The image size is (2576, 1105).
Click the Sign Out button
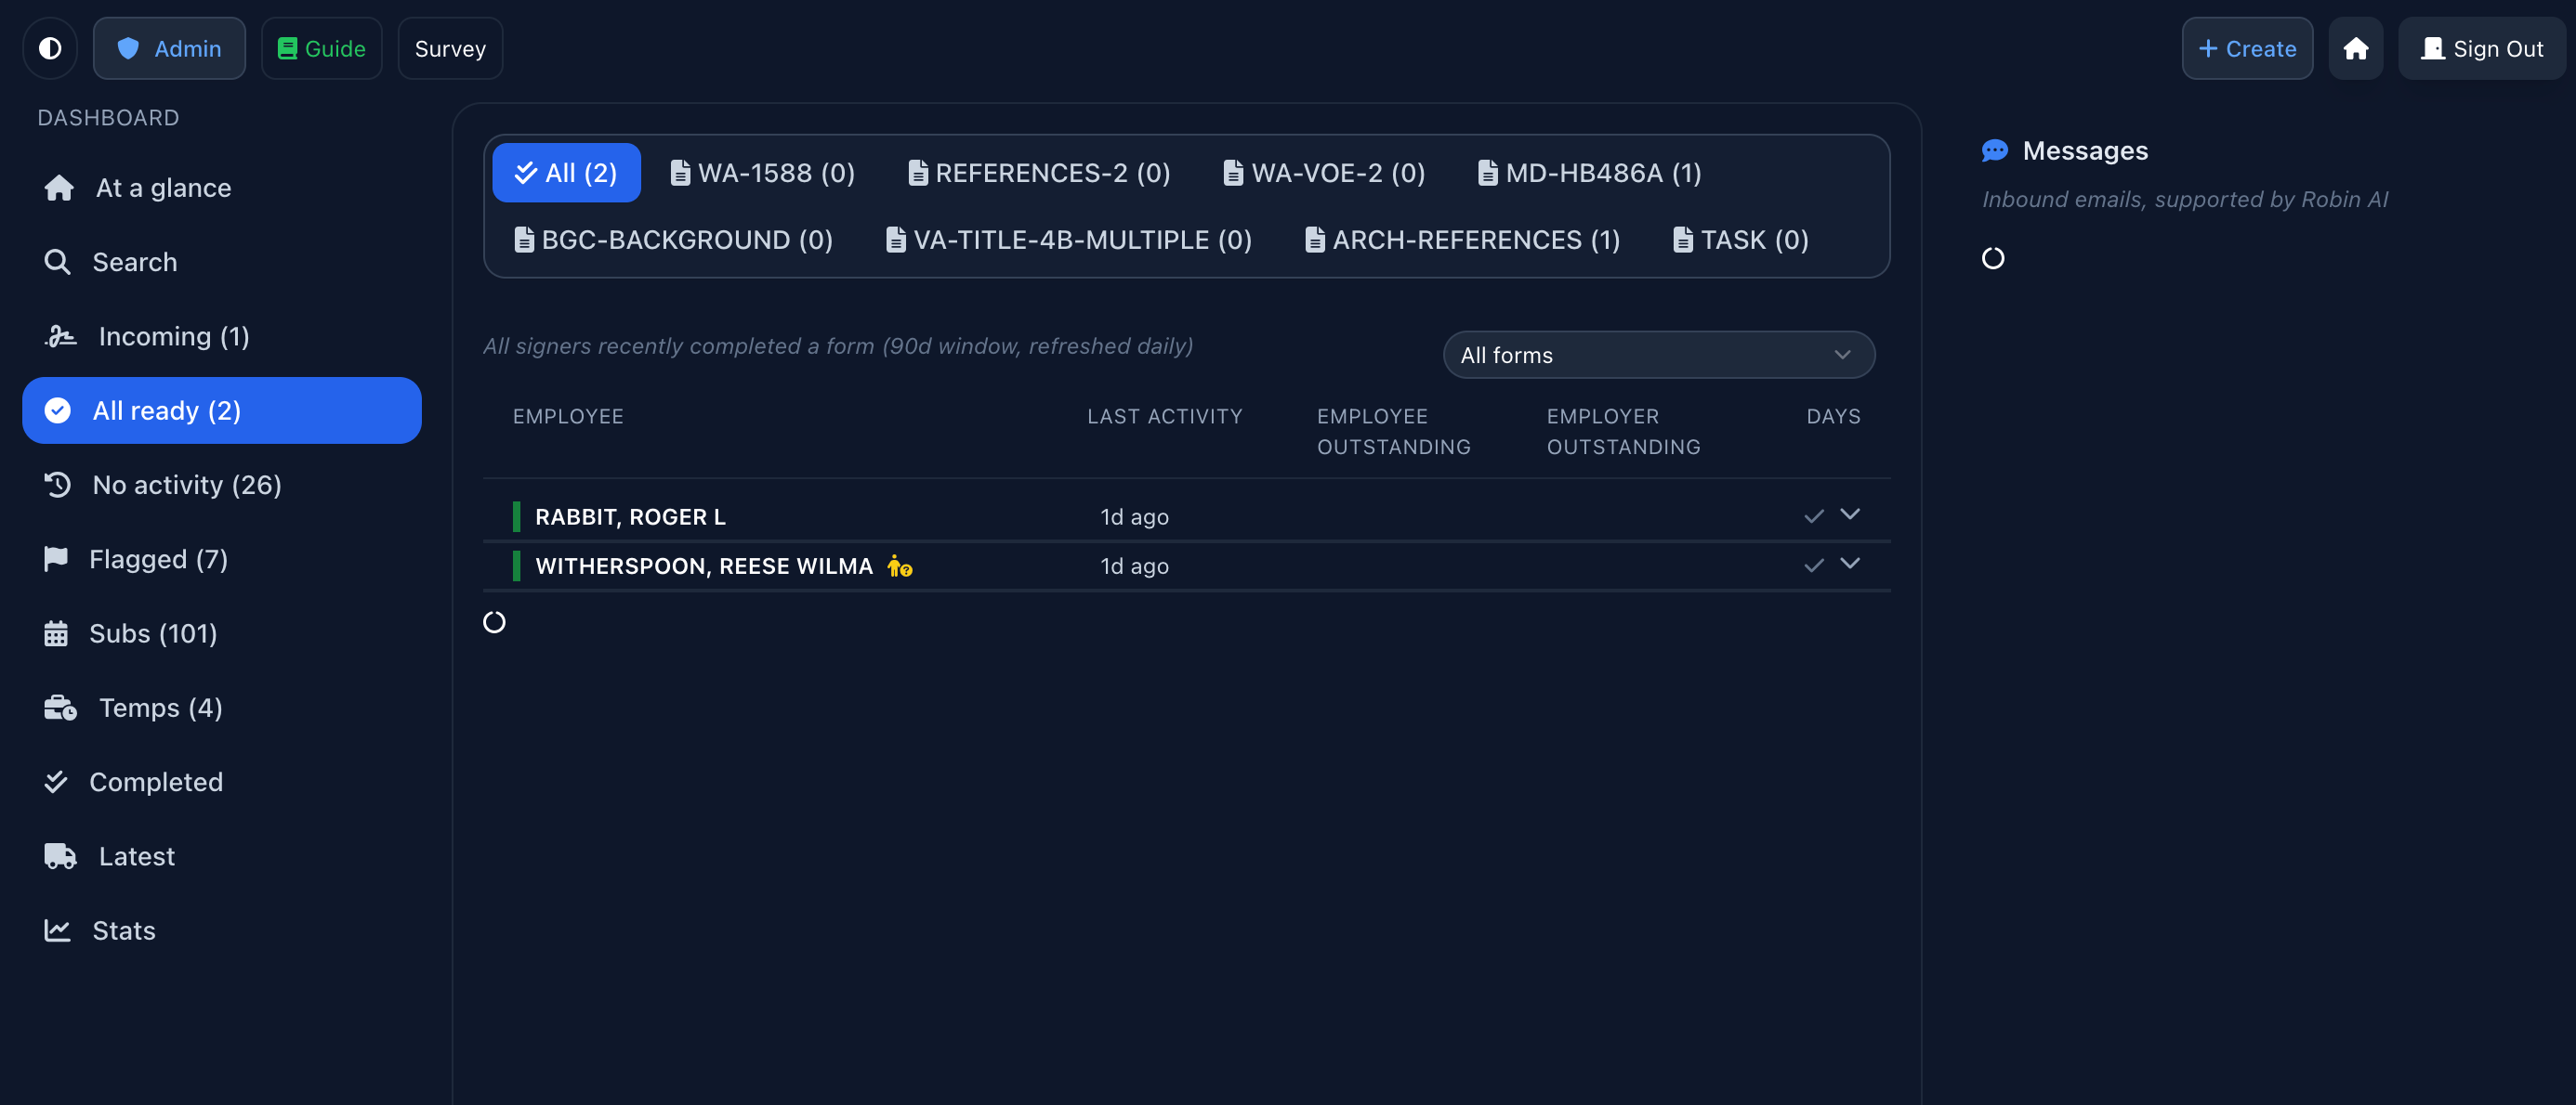tap(2481, 48)
